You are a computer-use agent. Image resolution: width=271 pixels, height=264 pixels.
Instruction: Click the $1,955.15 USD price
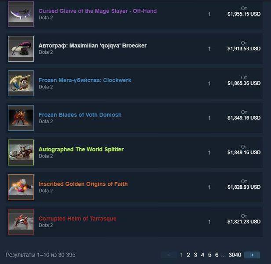(244, 14)
